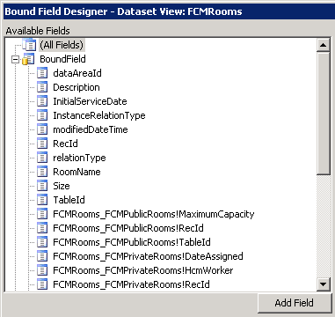
Task: Select the plain TableId field
Action: coord(69,200)
